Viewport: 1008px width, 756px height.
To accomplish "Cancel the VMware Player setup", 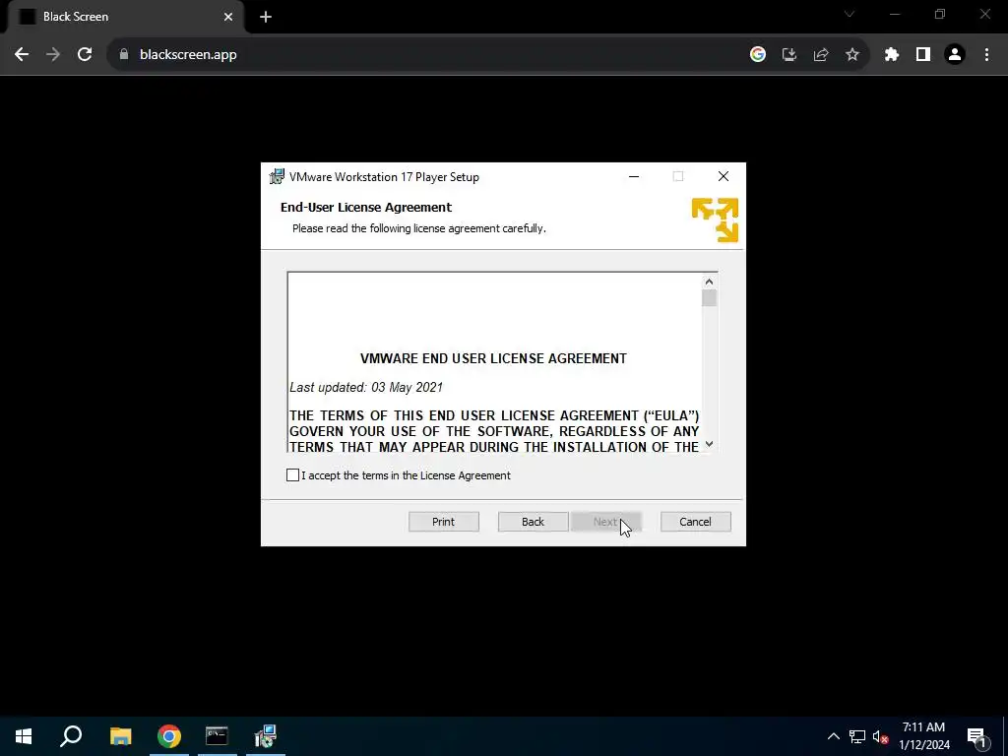I will (696, 522).
